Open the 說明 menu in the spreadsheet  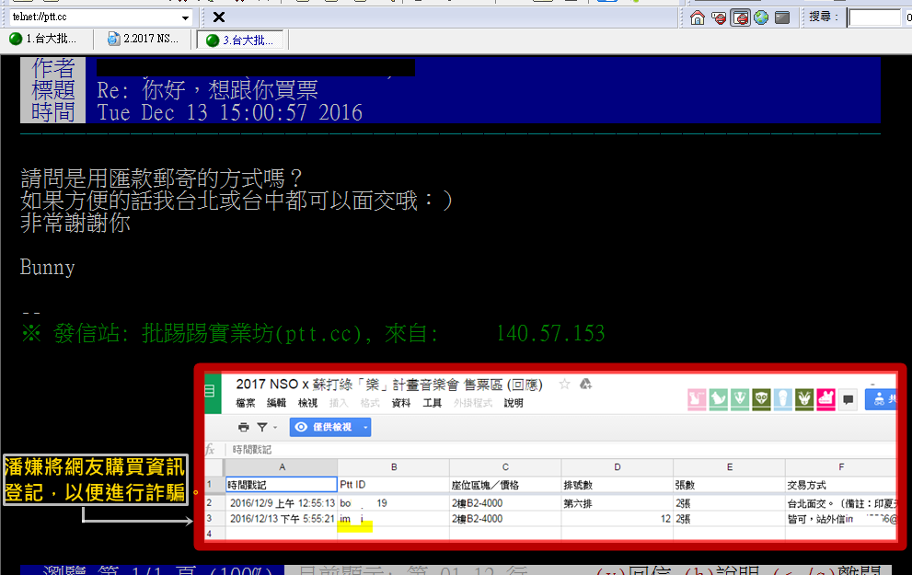[x=514, y=403]
